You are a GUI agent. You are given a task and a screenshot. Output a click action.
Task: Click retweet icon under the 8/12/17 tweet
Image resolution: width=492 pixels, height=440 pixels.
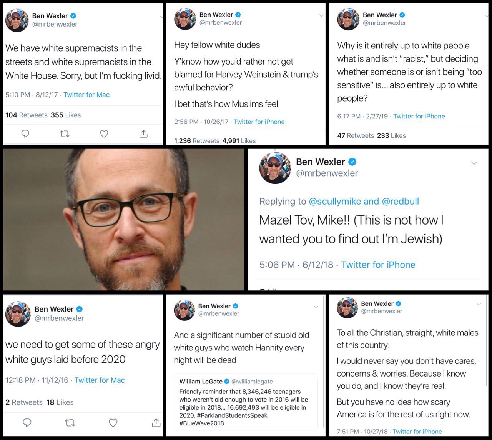[65, 134]
